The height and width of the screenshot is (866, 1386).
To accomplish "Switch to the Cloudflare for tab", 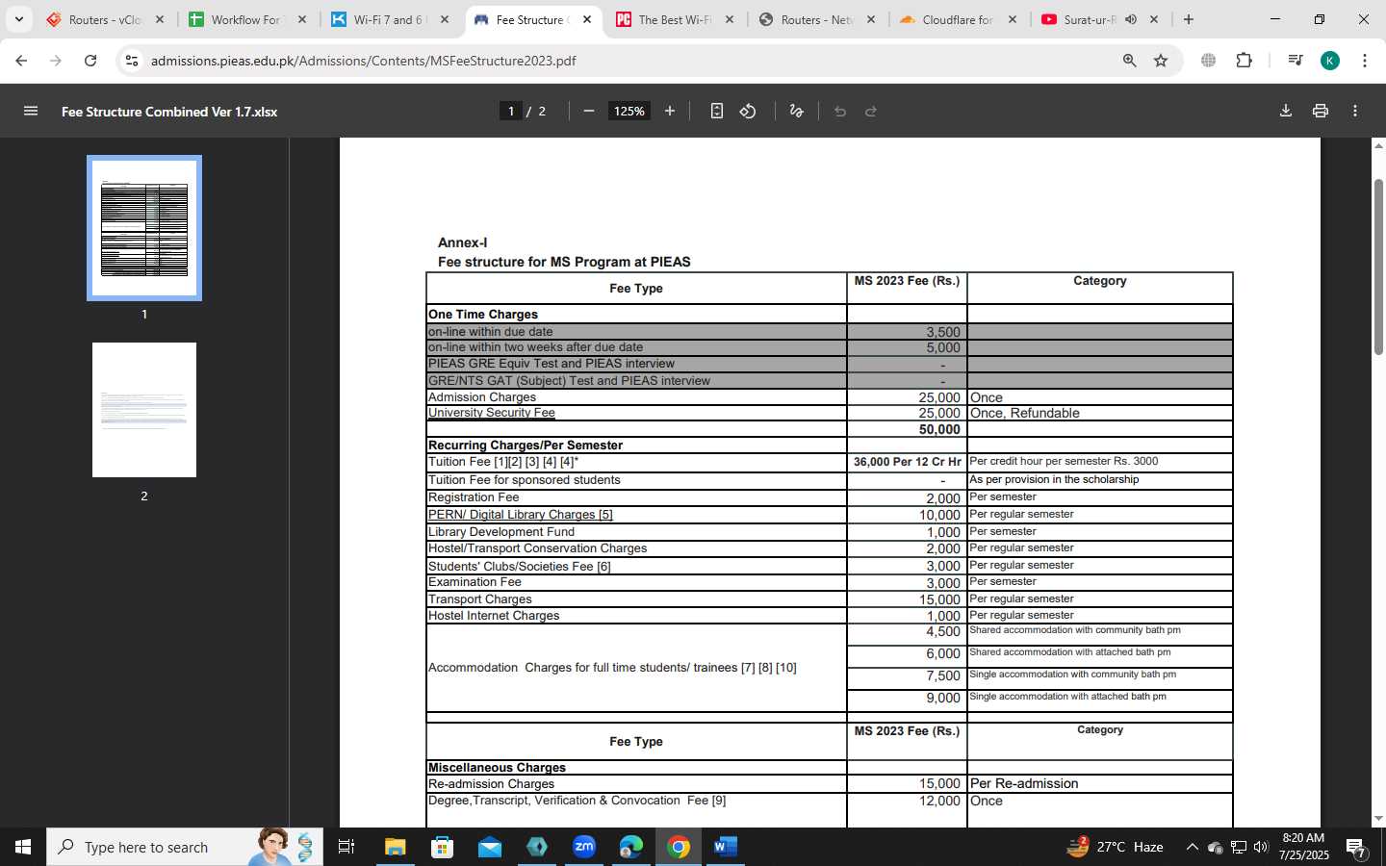I will coord(958,19).
